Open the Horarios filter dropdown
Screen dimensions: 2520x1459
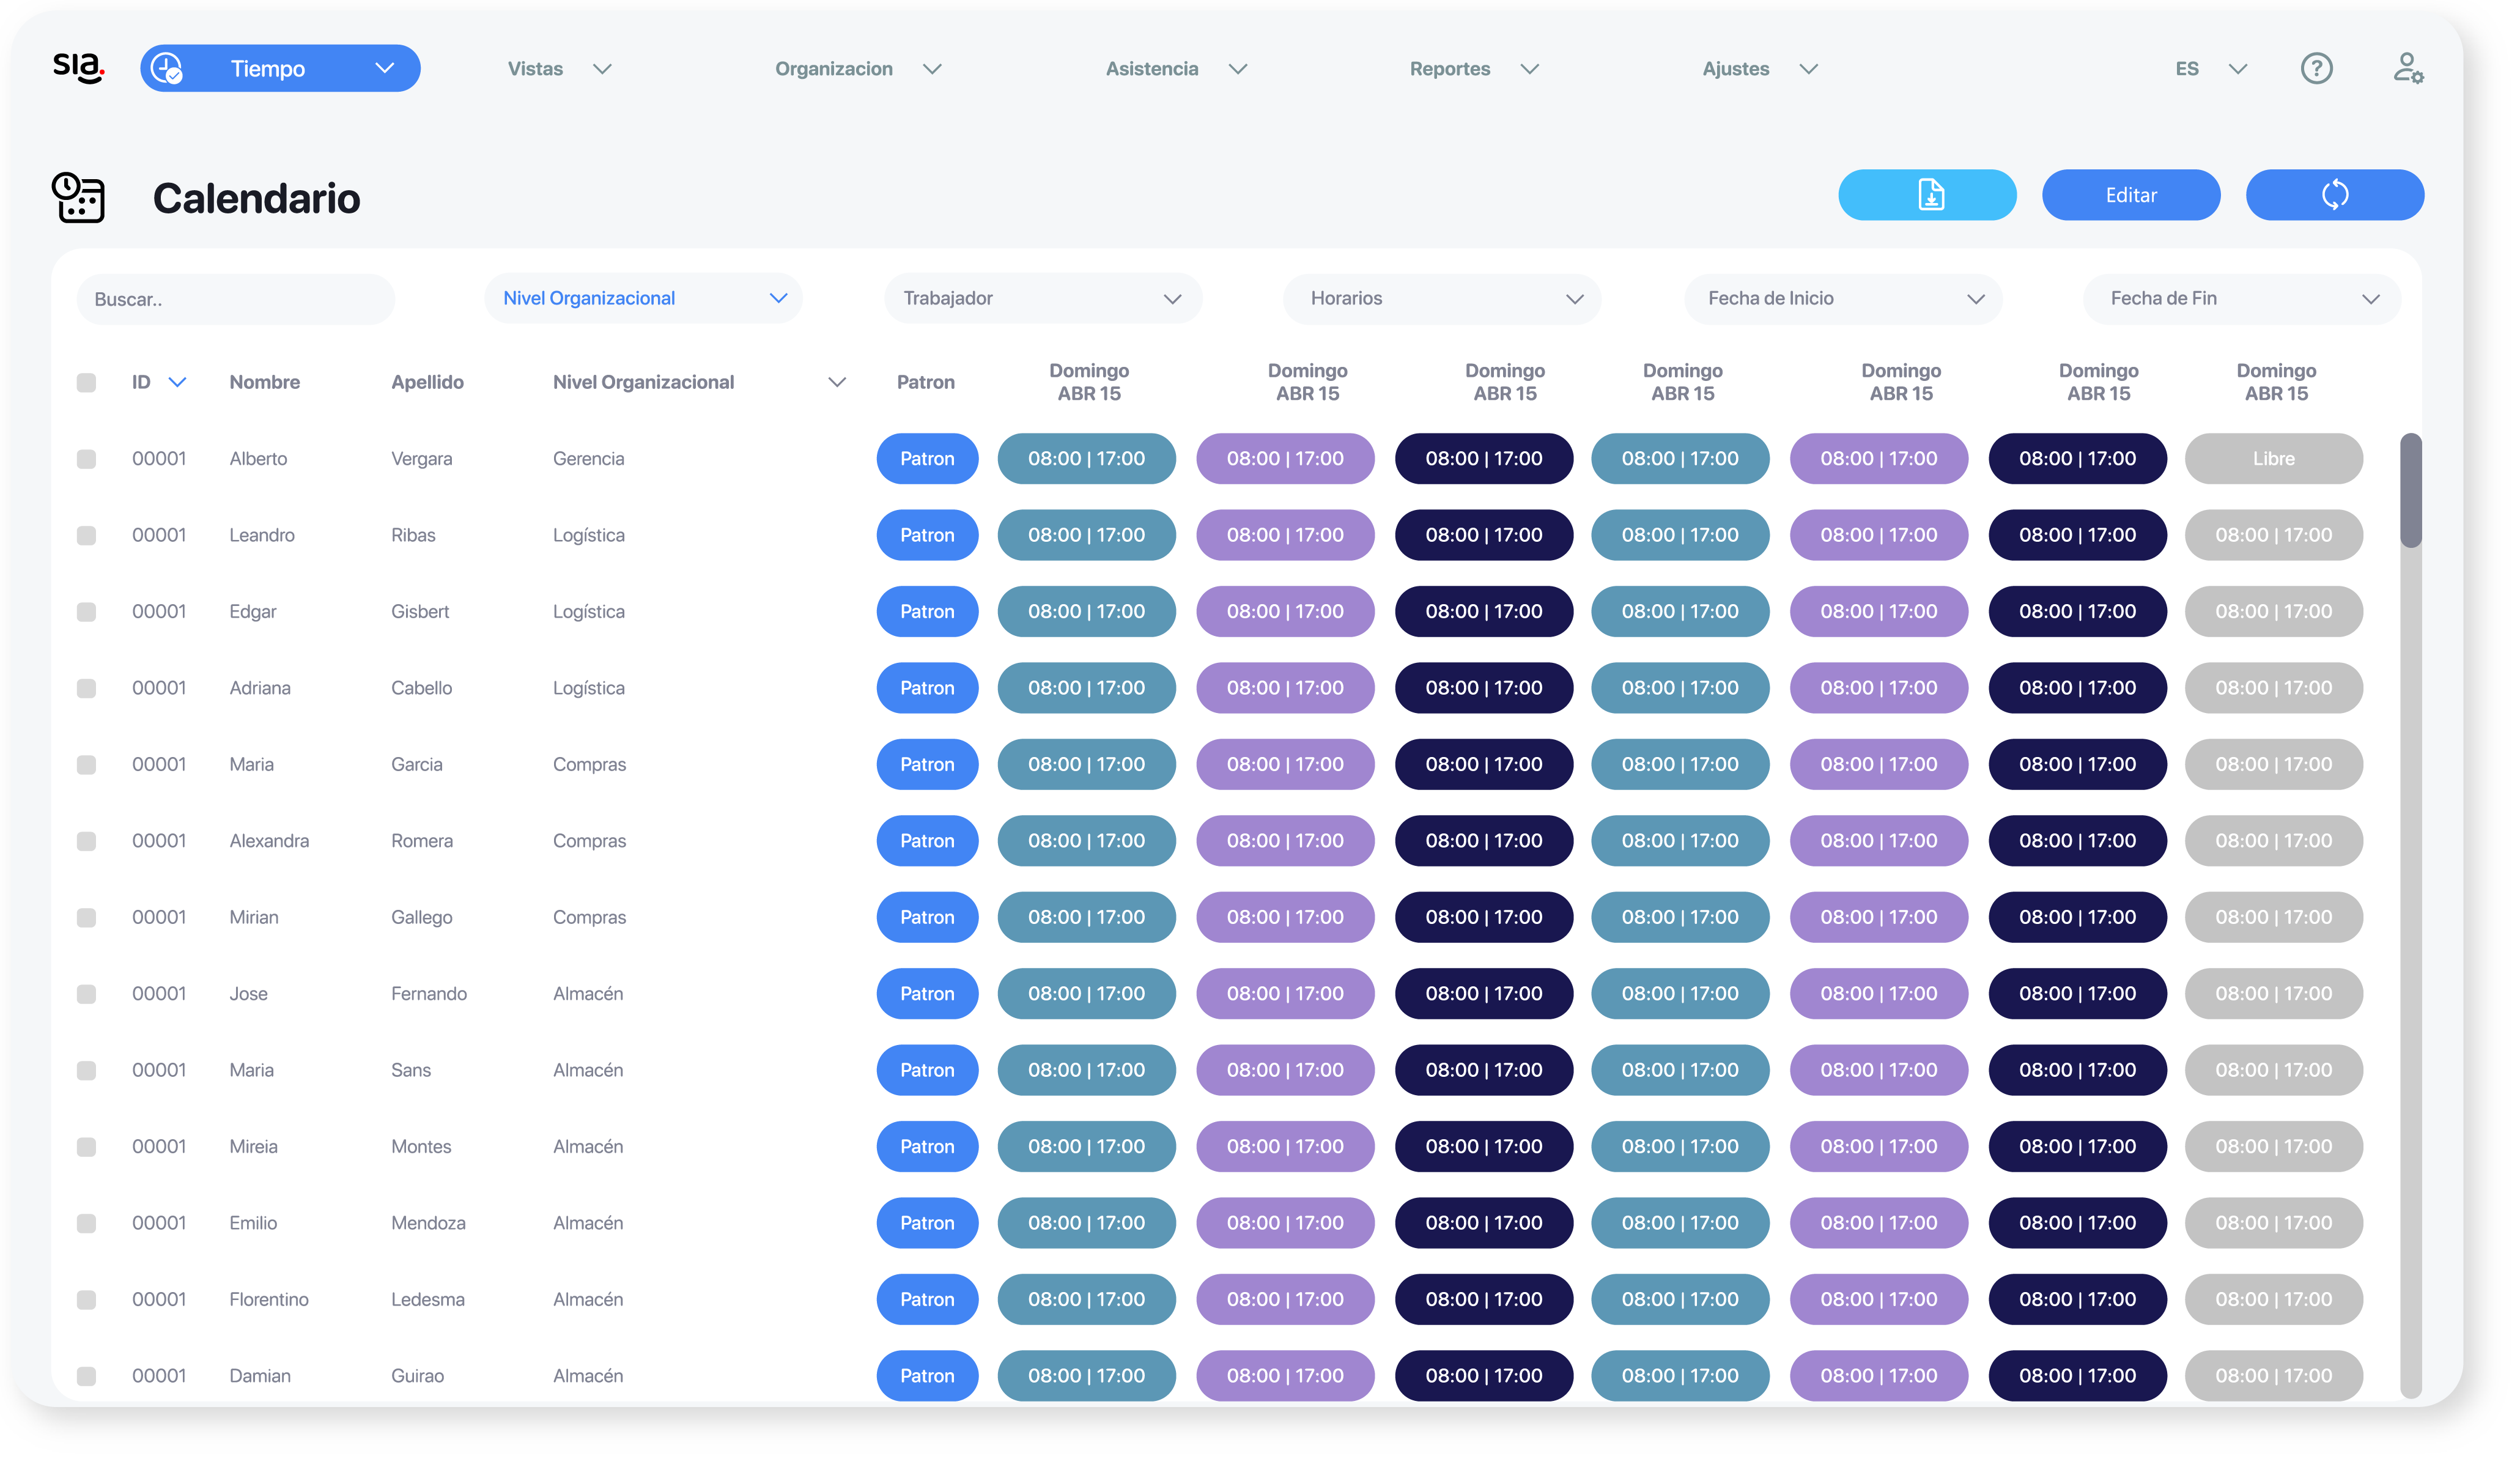(1442, 299)
